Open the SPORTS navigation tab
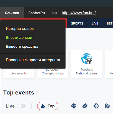Screen dimensions: 113x114 (x=77, y=23)
